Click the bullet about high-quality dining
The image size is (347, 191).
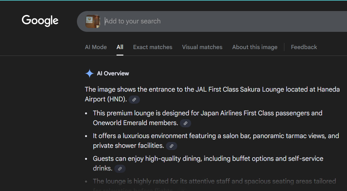[208, 159]
